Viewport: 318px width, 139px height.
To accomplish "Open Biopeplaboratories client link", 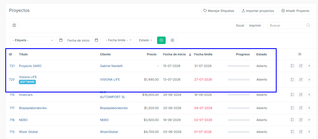I will [x=114, y=108].
